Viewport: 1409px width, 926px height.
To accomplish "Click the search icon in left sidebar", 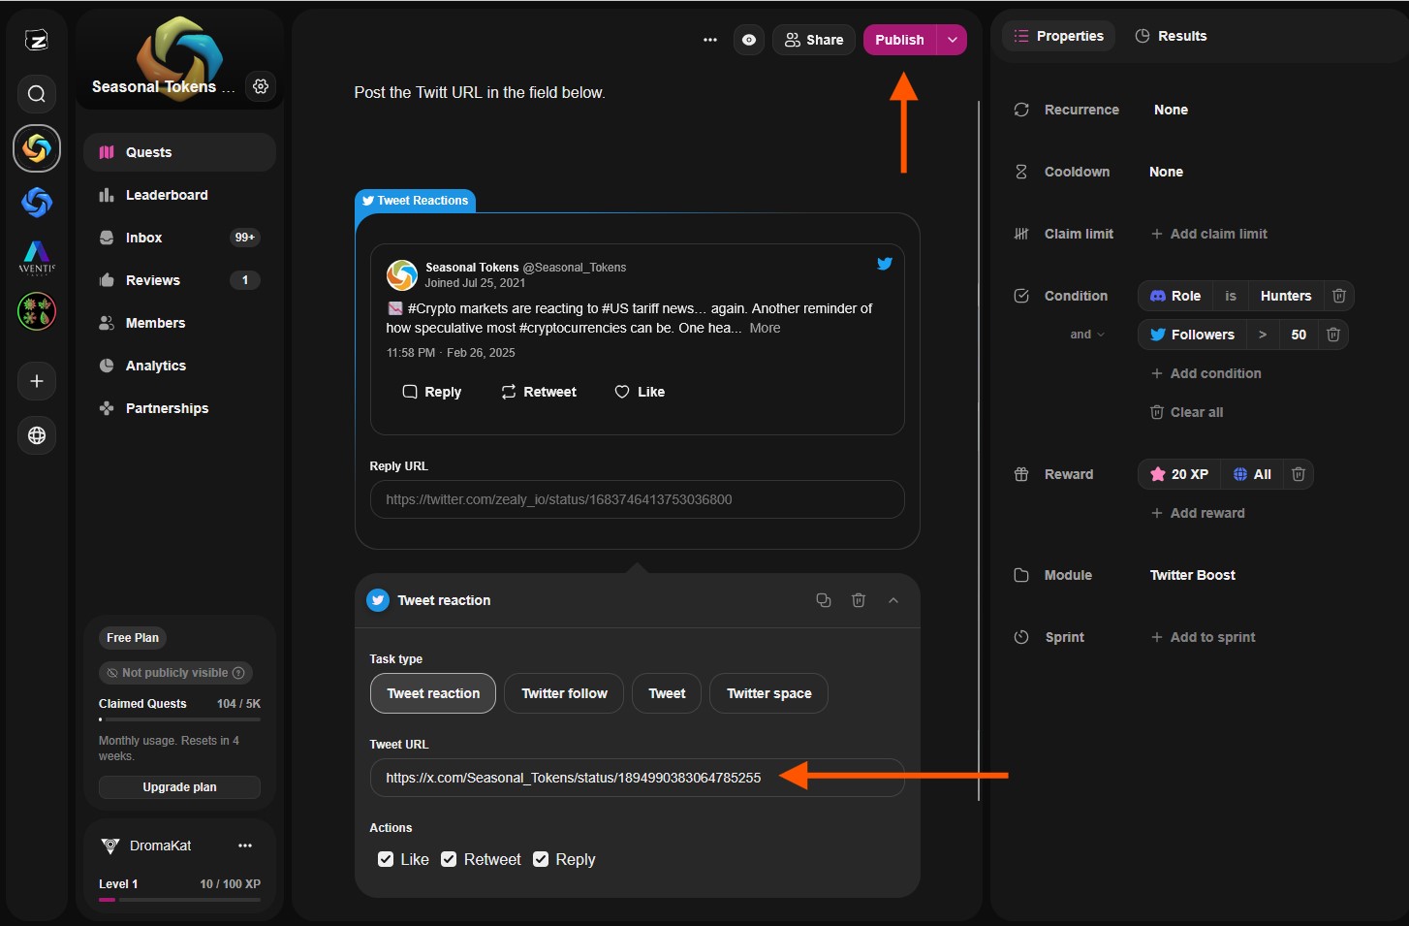I will pos(37,94).
